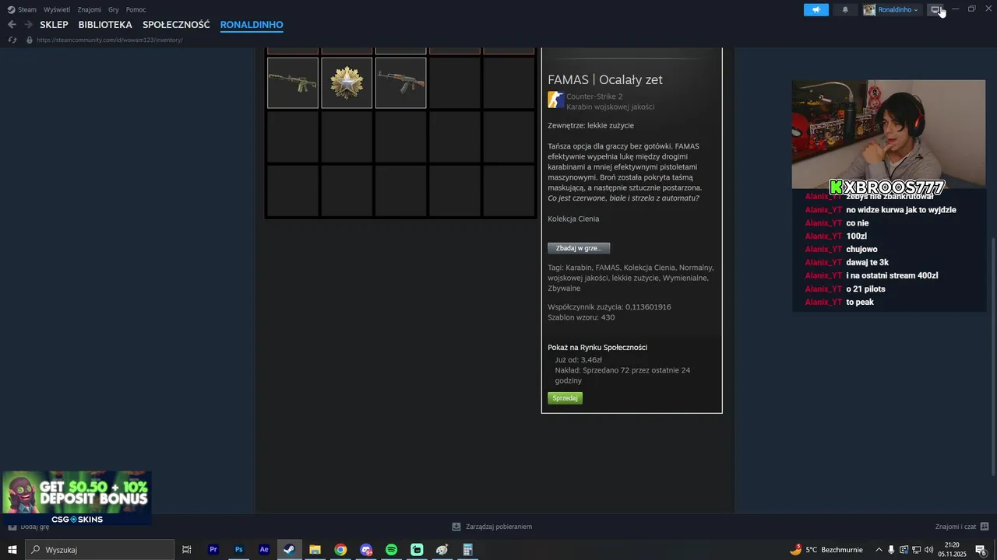The height and width of the screenshot is (560, 997).
Task: Show hidden system tray icons
Action: tap(879, 550)
